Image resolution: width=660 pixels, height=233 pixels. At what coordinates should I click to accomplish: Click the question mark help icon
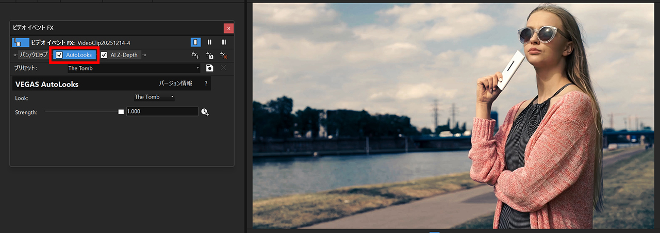206,84
